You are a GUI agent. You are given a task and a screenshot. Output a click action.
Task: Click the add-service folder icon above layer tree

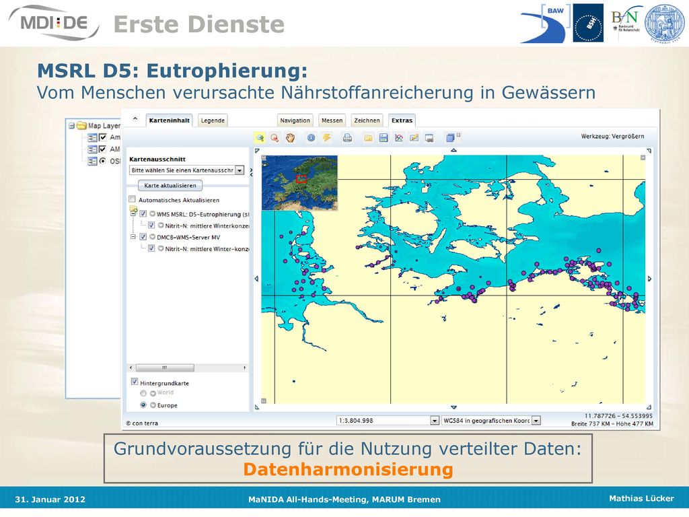click(134, 209)
